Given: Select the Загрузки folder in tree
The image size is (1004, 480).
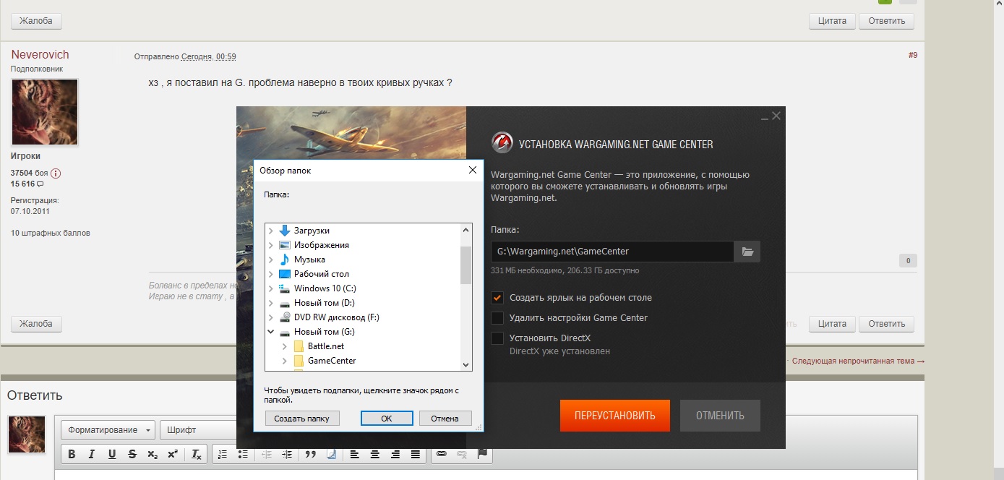Looking at the screenshot, I should click(312, 231).
